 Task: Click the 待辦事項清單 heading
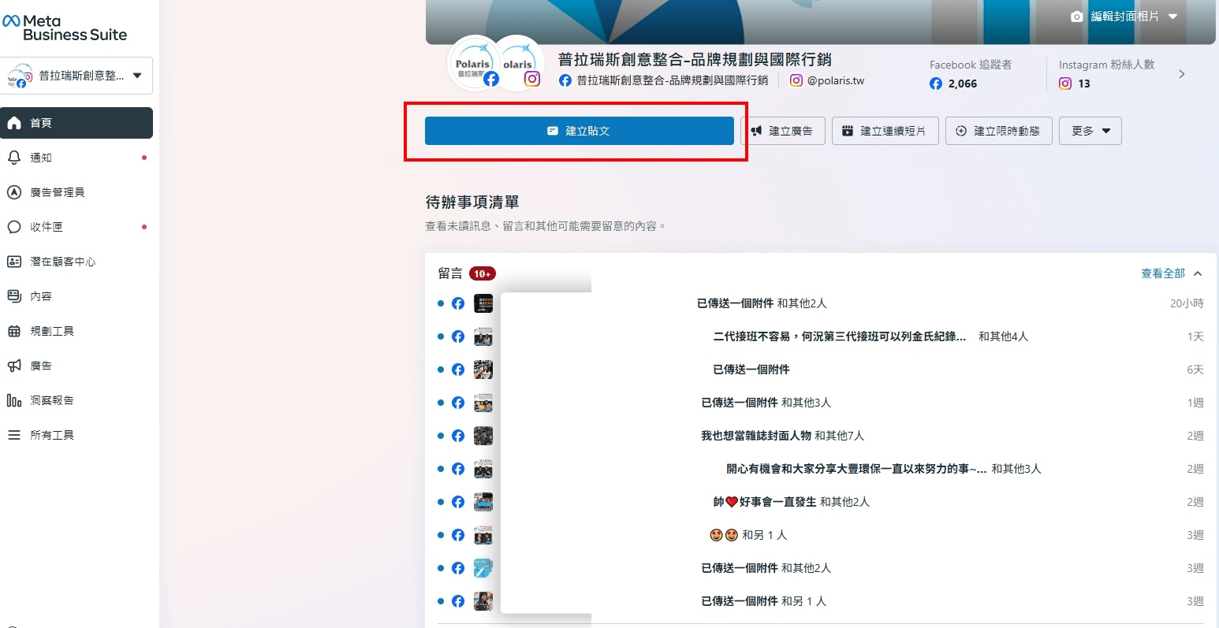(x=472, y=203)
